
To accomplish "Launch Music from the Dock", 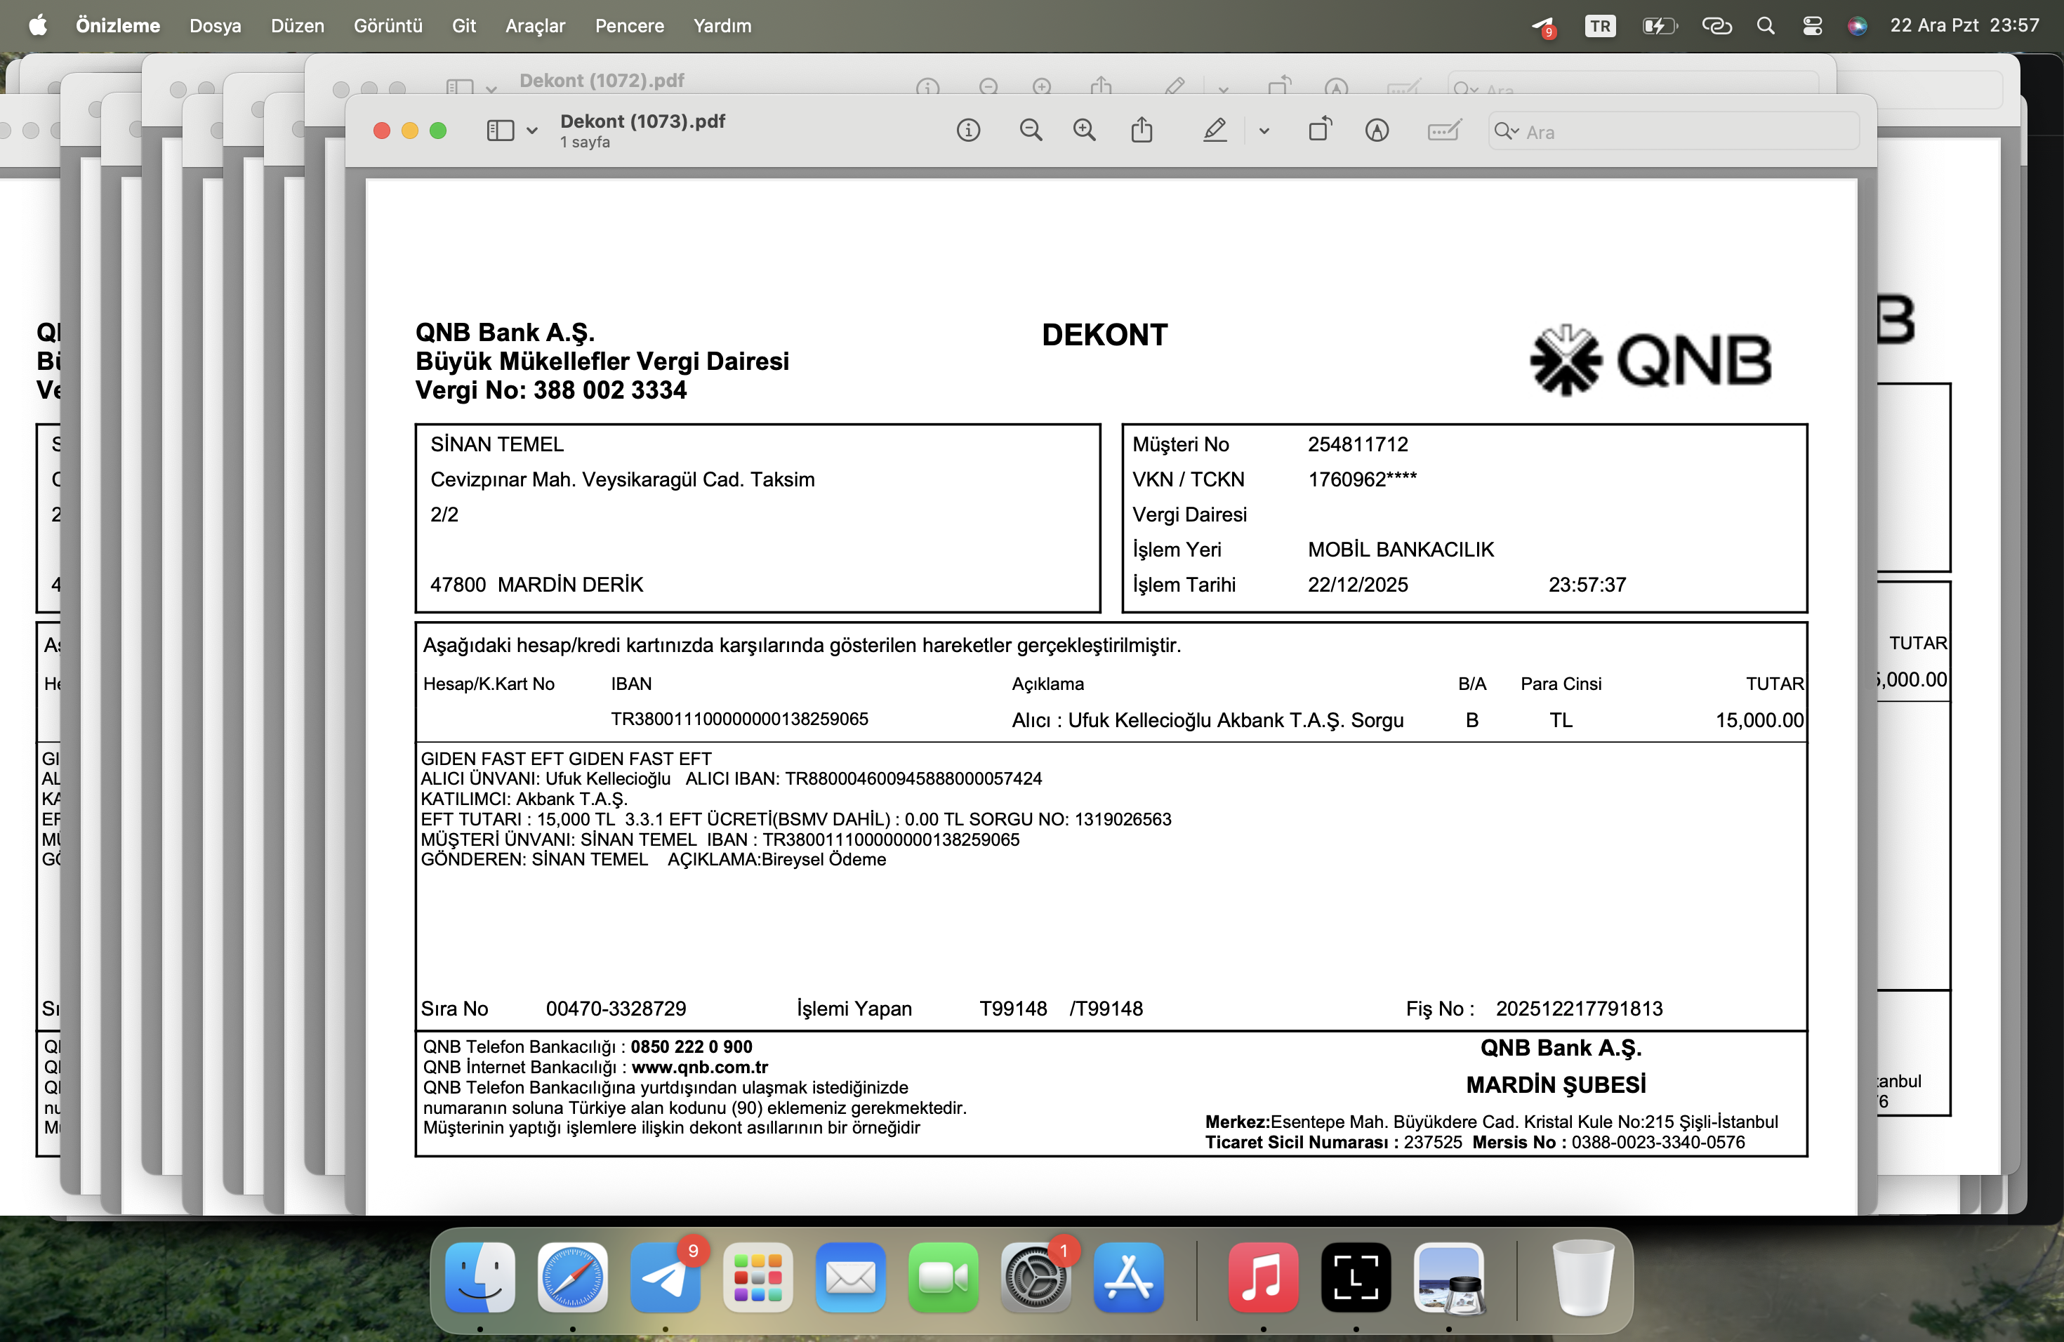I will click(x=1264, y=1277).
